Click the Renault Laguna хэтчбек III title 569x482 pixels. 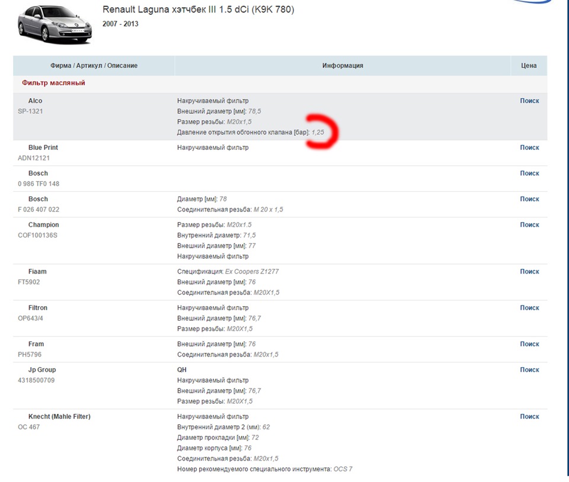coord(198,9)
